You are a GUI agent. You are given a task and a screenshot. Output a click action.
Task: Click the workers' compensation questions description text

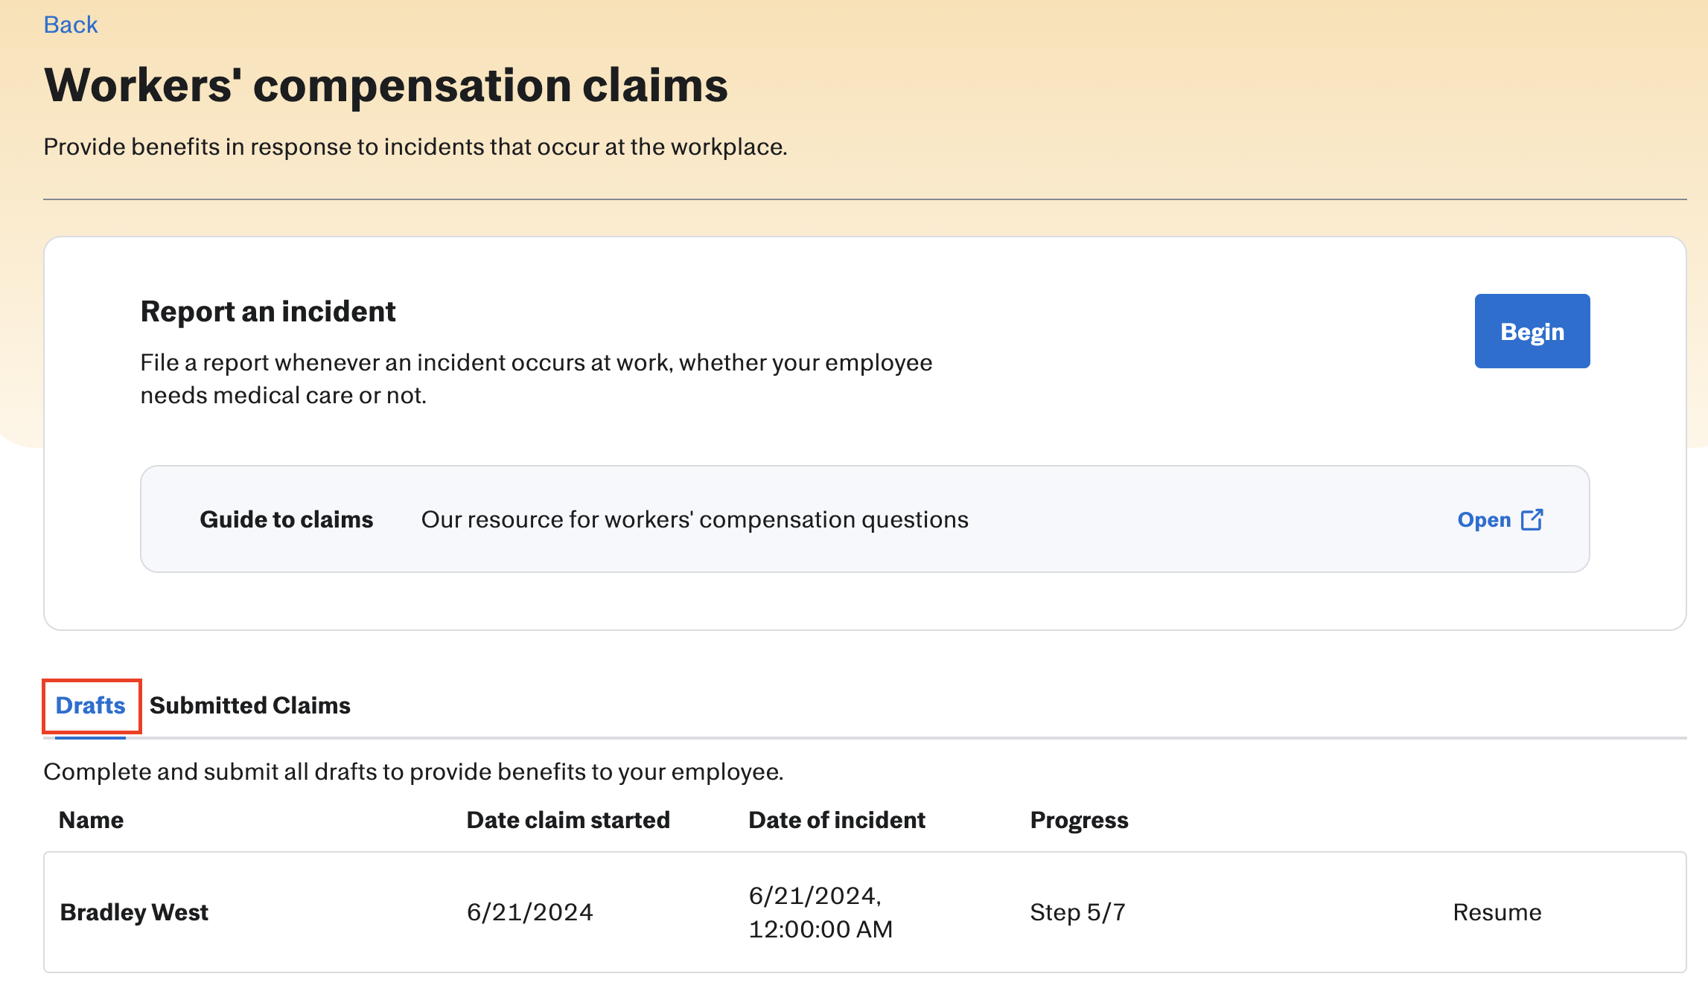(x=695, y=519)
